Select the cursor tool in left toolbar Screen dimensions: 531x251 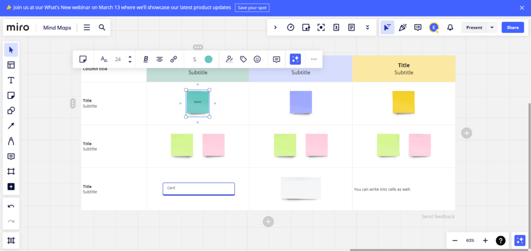pyautogui.click(x=11, y=50)
